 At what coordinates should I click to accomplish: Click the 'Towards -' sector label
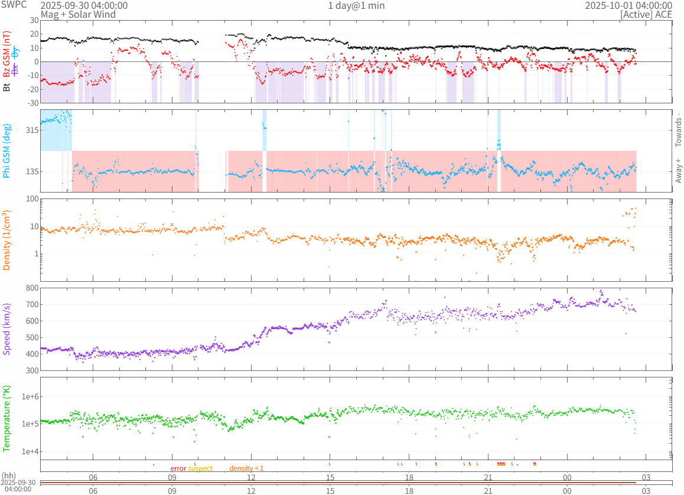pyautogui.click(x=678, y=130)
